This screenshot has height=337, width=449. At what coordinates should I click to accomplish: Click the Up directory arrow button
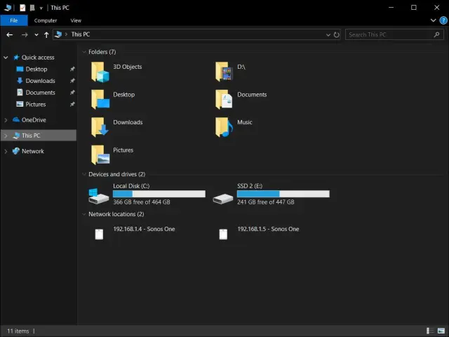tap(47, 34)
